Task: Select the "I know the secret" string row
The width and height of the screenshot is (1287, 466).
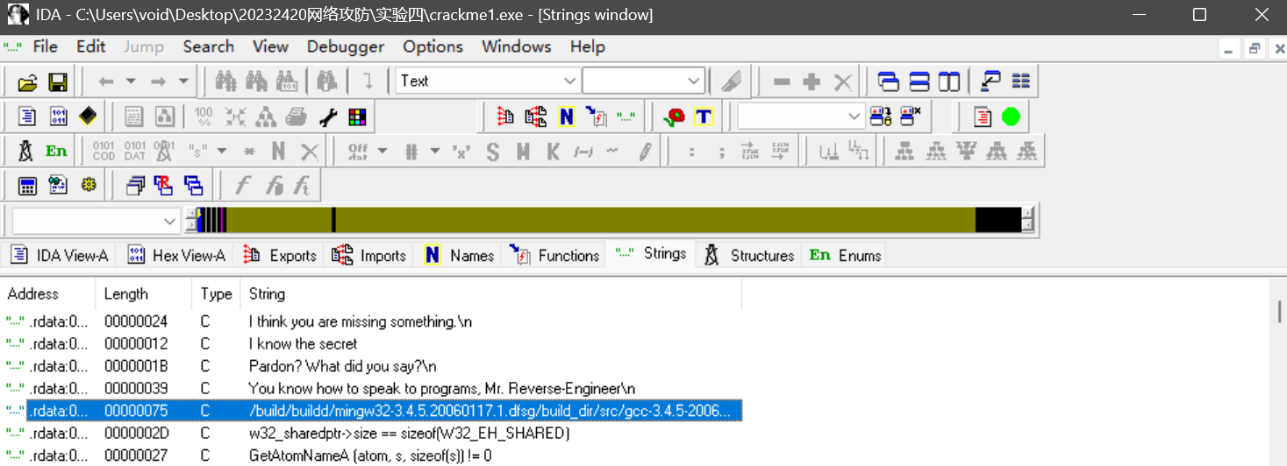Action: point(372,343)
